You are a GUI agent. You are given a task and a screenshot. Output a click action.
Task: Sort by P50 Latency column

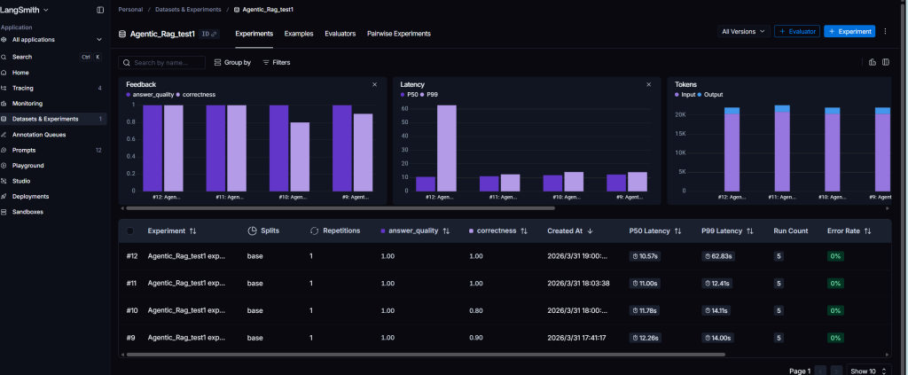click(x=655, y=230)
